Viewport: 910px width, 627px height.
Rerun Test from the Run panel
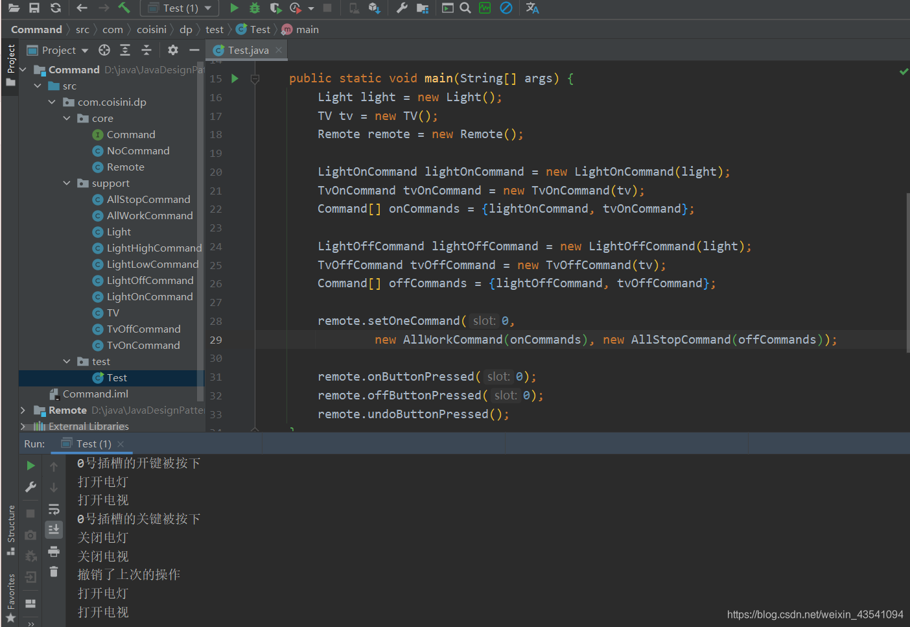[30, 466]
